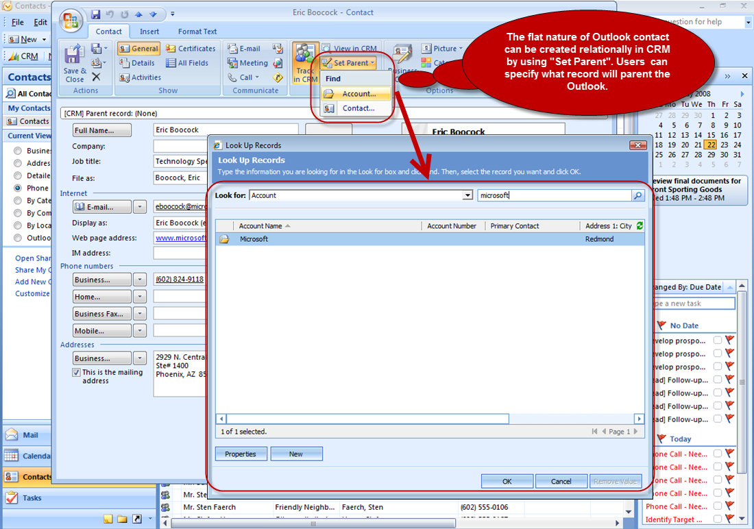The image size is (754, 529).
Task: Open the www.microsoft web page link
Action: 181,238
